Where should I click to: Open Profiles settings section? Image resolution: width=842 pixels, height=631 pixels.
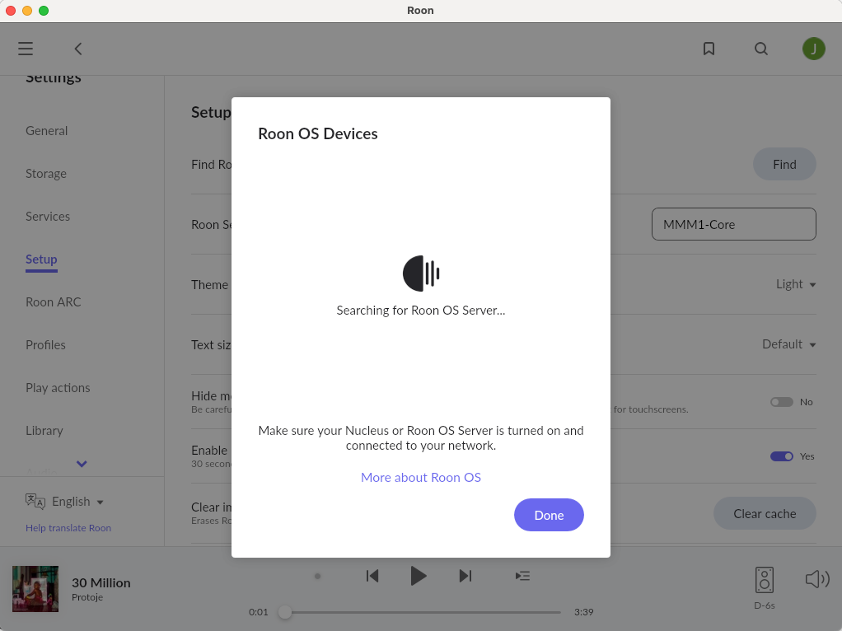click(45, 345)
